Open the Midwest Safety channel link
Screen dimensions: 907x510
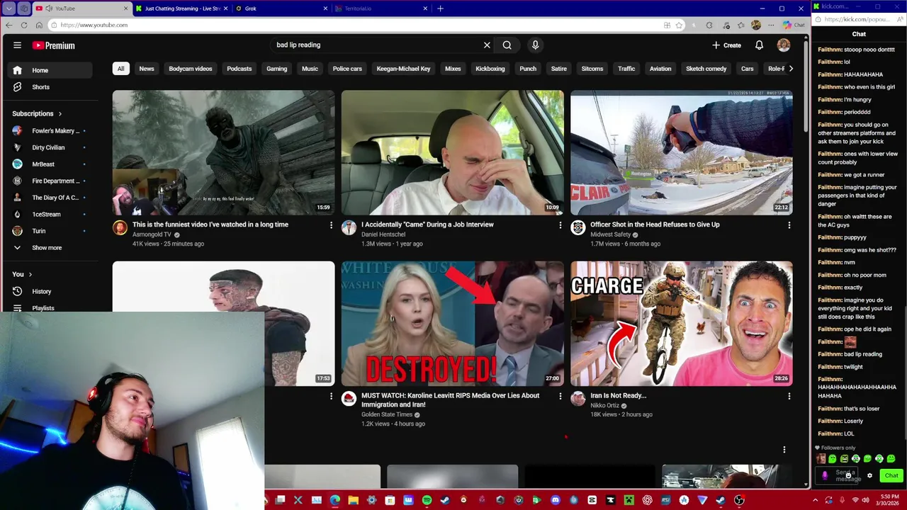coord(610,234)
